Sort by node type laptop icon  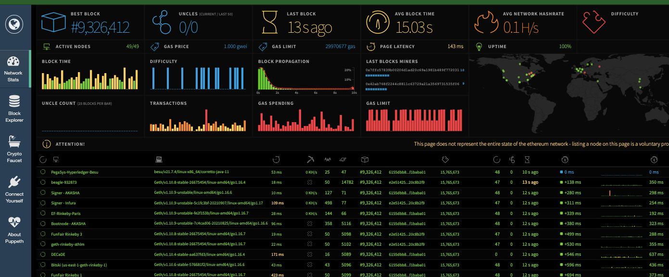coord(159,159)
